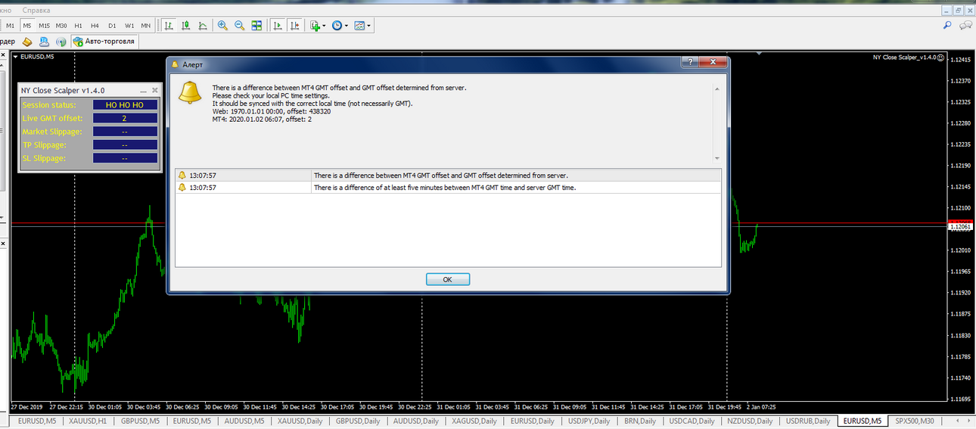
Task: Switch chart to Japanese candlesticks type
Action: click(185, 26)
